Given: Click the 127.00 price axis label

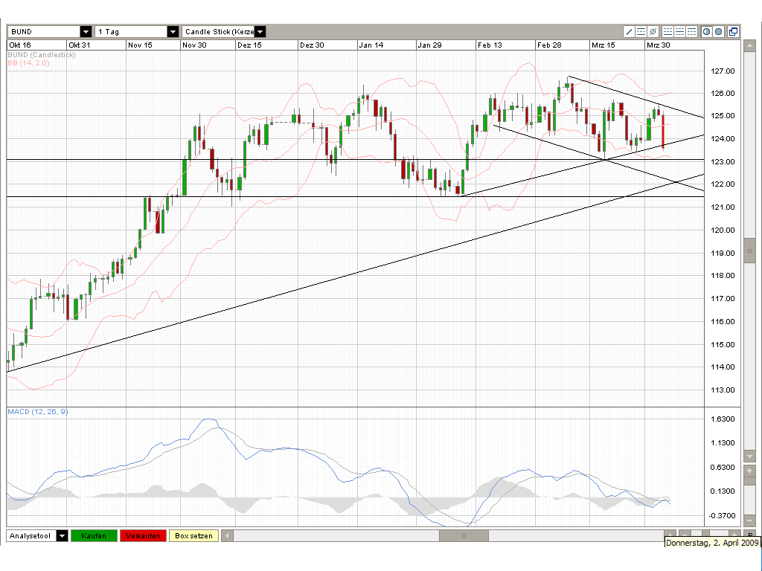Looking at the screenshot, I should [723, 71].
